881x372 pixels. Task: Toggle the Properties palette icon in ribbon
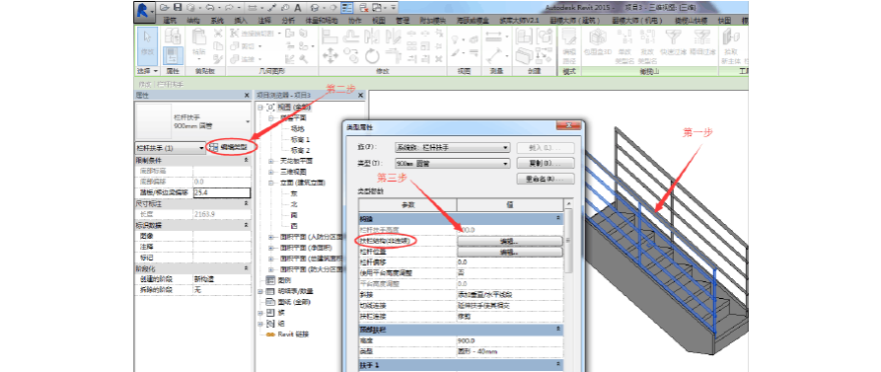point(172,55)
